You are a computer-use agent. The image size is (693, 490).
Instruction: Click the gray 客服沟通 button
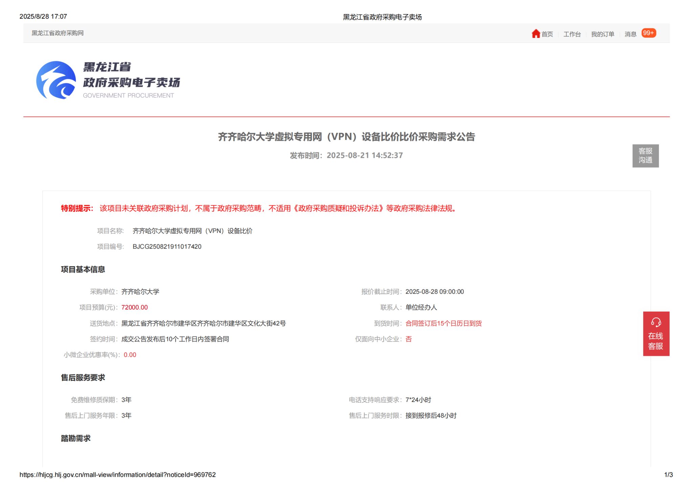[645, 155]
